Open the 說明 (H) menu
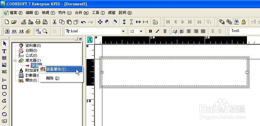Image resolution: width=260 pixels, height=126 pixels. tap(125, 13)
